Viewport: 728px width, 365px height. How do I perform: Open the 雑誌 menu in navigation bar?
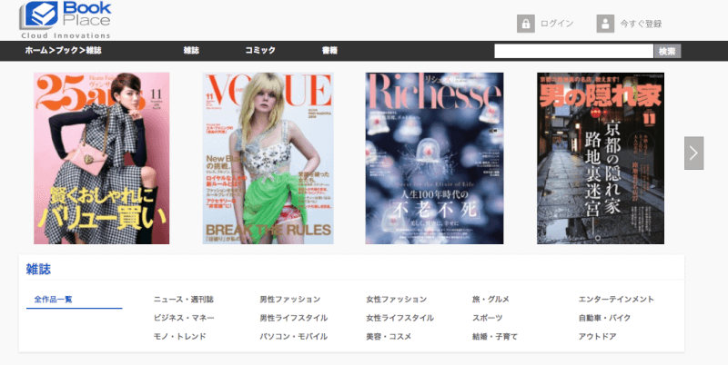tap(191, 51)
